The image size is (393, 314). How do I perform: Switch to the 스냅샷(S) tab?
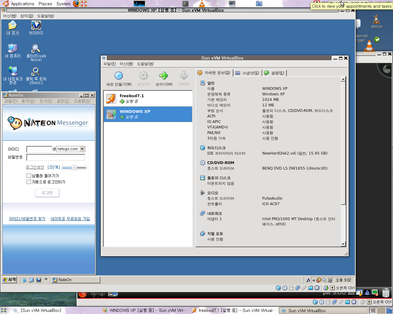click(247, 73)
